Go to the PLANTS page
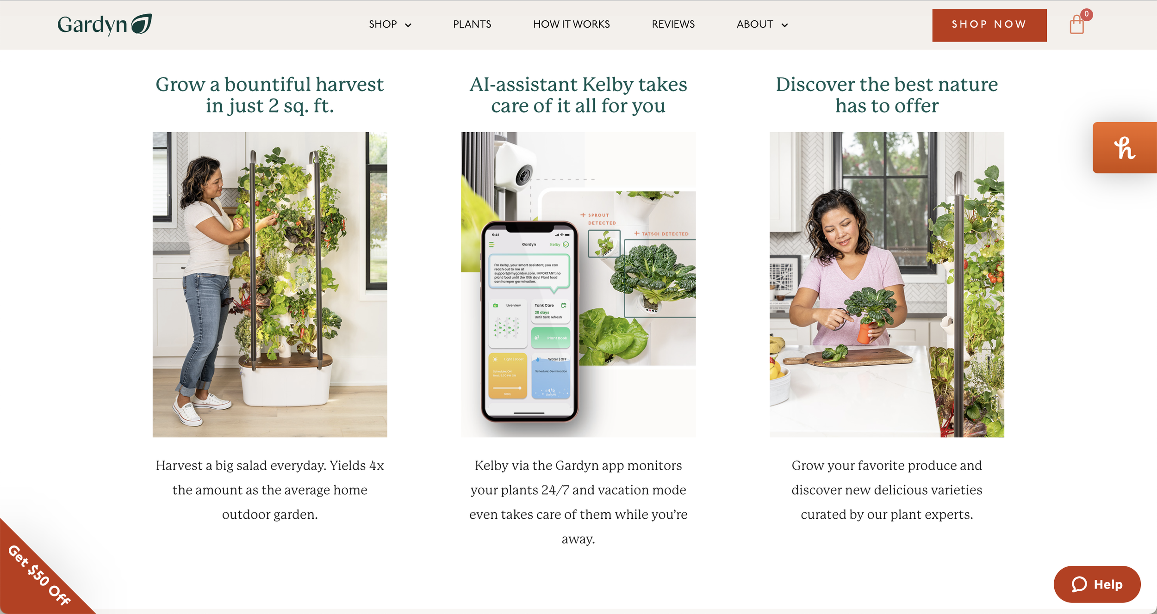This screenshot has height=614, width=1157. [472, 25]
